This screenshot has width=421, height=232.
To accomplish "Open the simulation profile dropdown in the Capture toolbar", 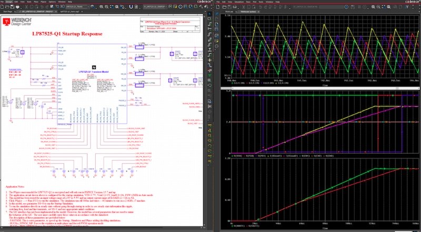I will pos(166,6).
